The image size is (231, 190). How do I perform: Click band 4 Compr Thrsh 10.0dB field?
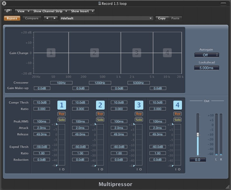[157, 102]
